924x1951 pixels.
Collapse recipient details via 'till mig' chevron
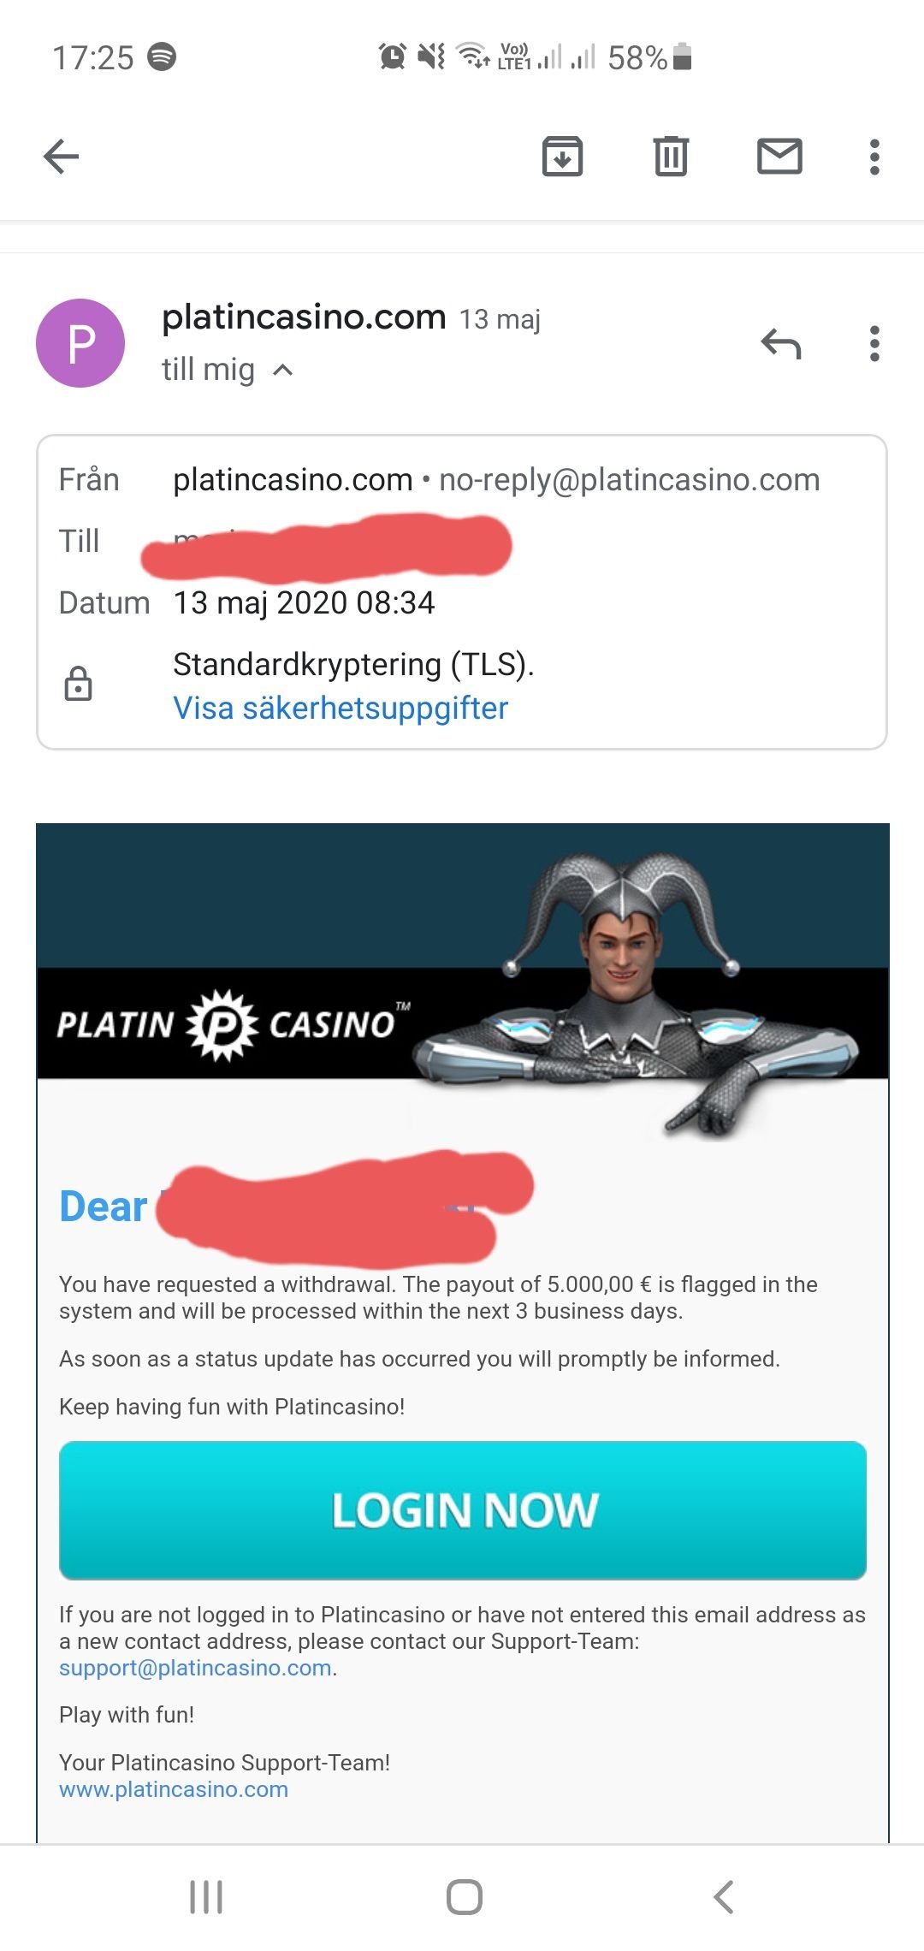(283, 371)
